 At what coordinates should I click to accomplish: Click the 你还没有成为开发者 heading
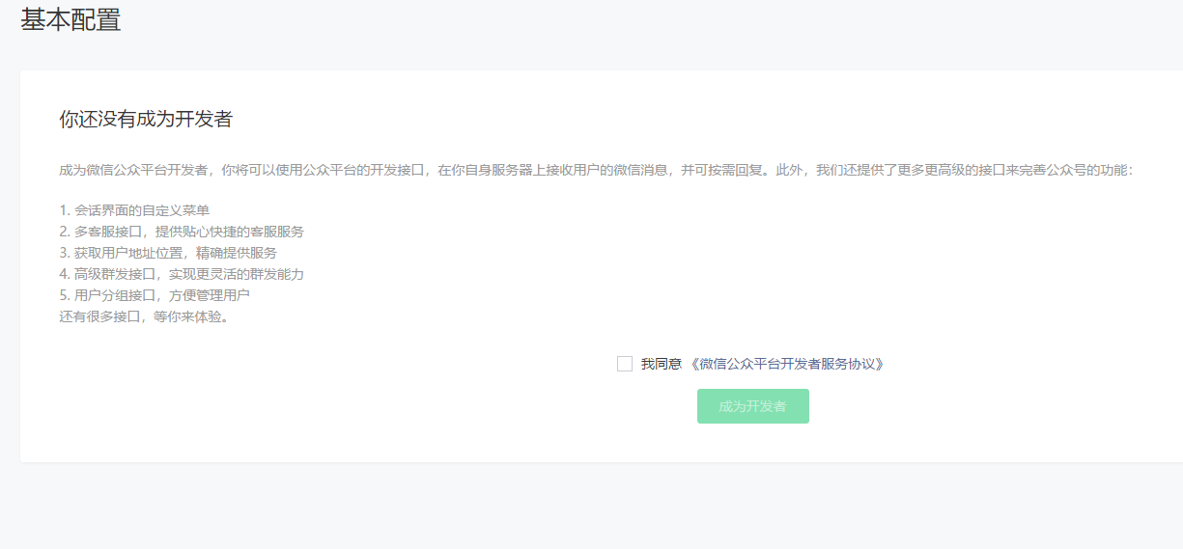point(146,120)
